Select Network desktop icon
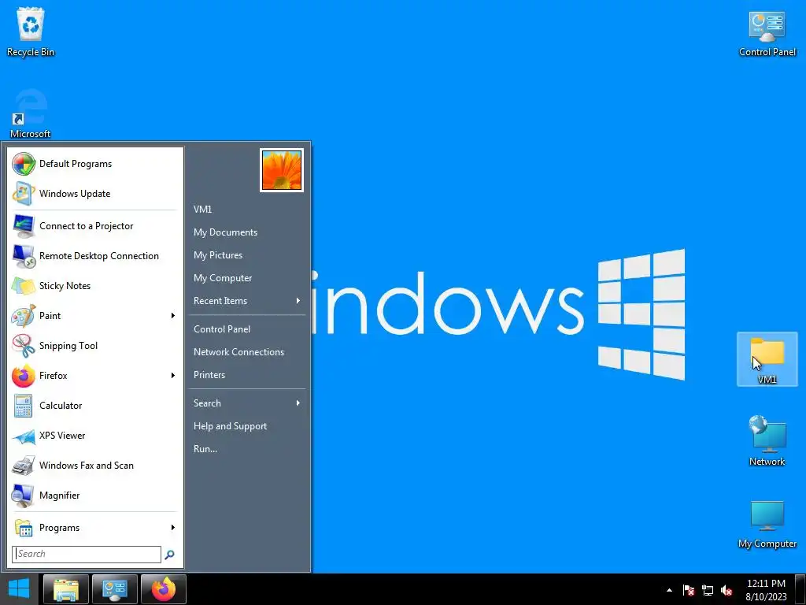The width and height of the screenshot is (806, 605). coord(767,441)
